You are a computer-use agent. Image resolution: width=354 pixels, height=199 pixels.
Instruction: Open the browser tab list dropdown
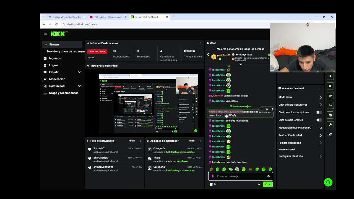pos(44,17)
